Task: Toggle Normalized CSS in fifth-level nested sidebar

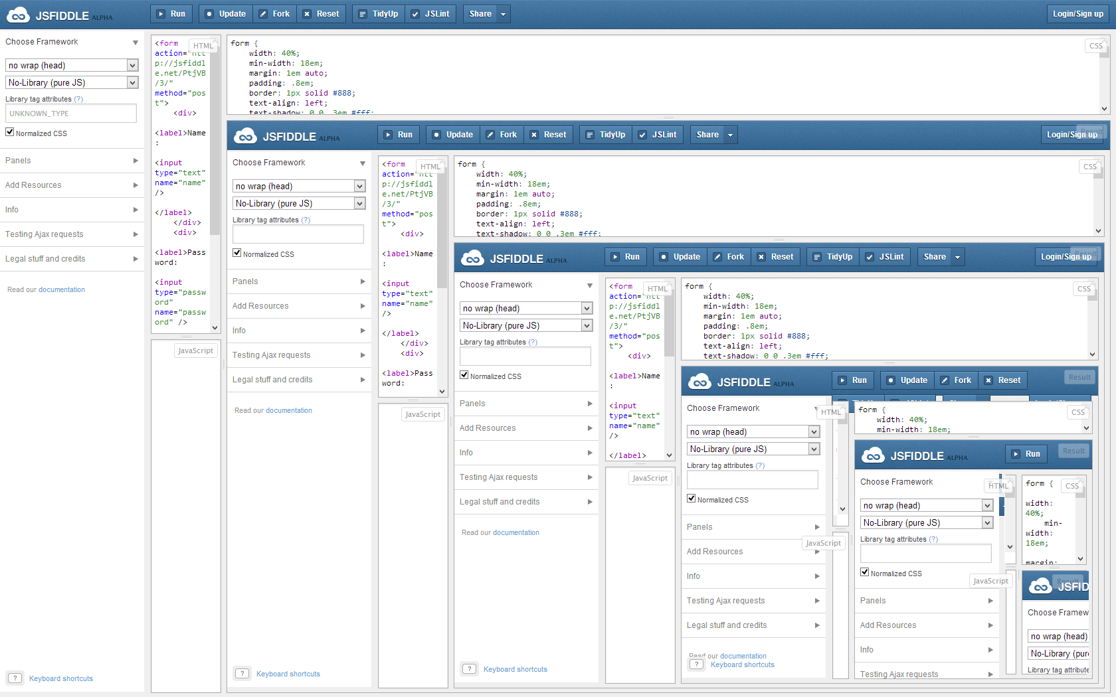Action: click(x=865, y=572)
